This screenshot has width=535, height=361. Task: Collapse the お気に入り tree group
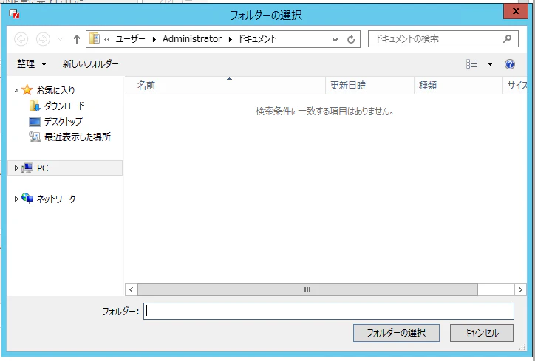pos(16,90)
